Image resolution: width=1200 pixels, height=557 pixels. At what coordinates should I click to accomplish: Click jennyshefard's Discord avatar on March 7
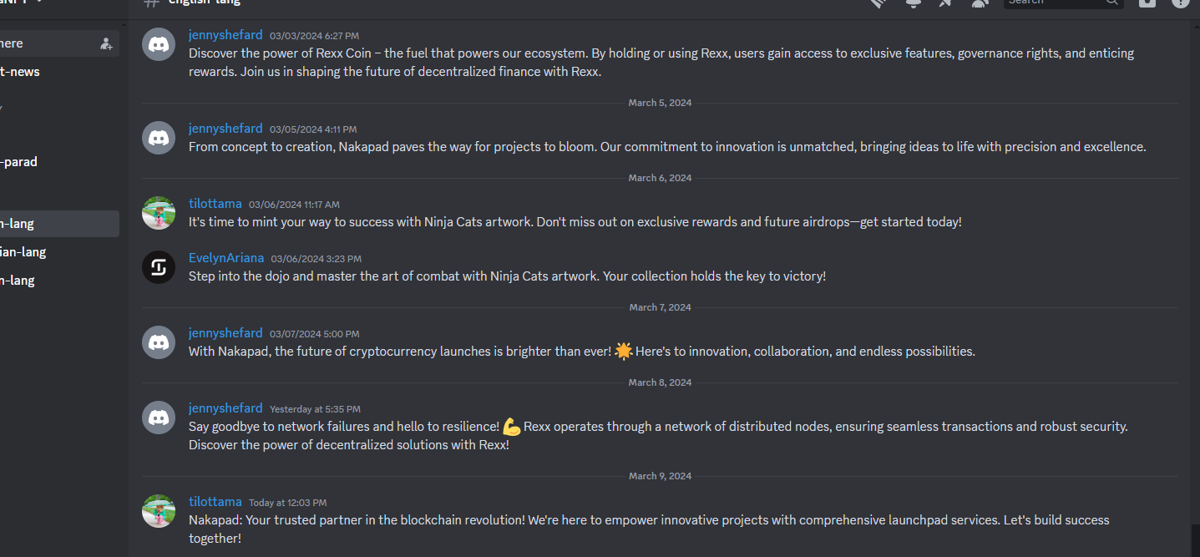(159, 342)
